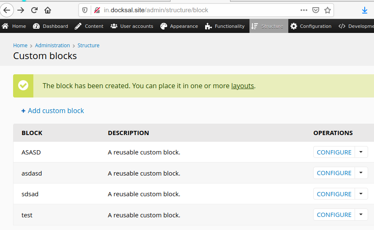This screenshot has width=374, height=230.
Task: Go forward with the browser forward arrow
Action: point(21,10)
